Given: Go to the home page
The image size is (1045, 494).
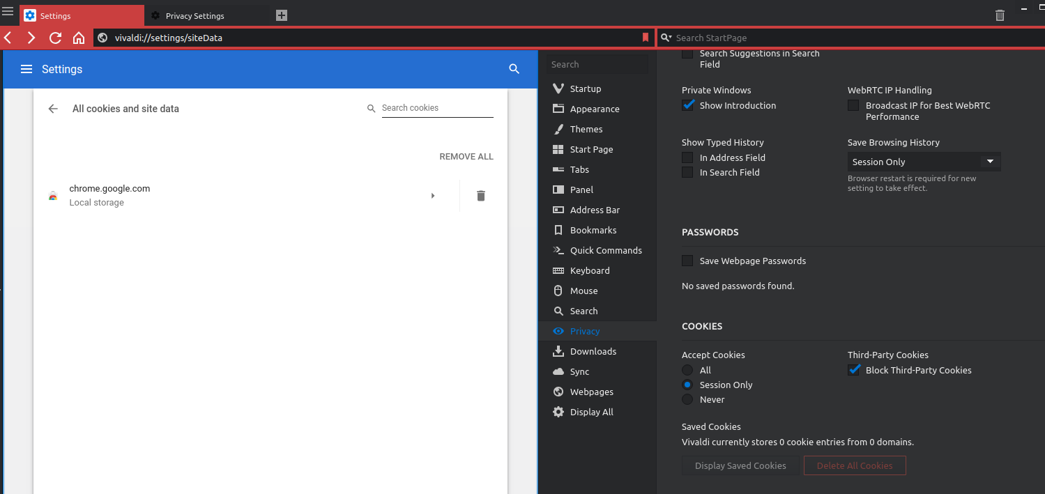Looking at the screenshot, I should tap(79, 38).
